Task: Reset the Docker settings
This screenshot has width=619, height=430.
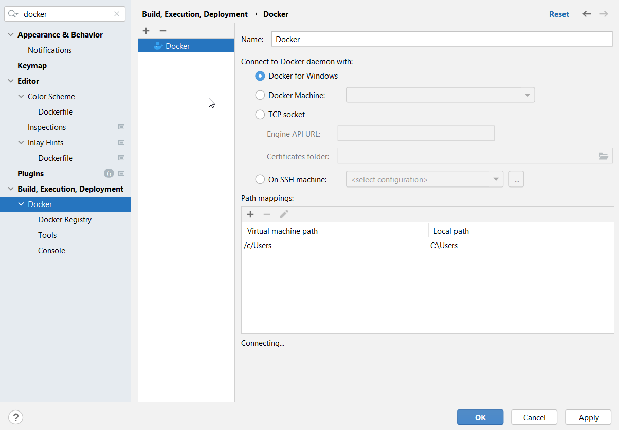Action: [x=559, y=14]
